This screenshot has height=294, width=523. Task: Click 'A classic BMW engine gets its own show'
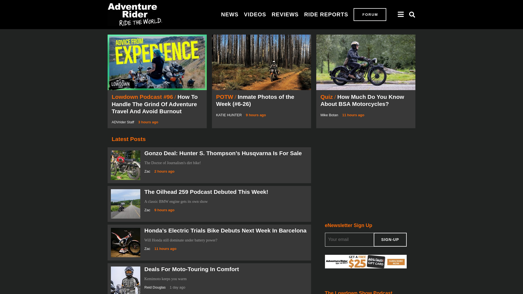click(176, 202)
